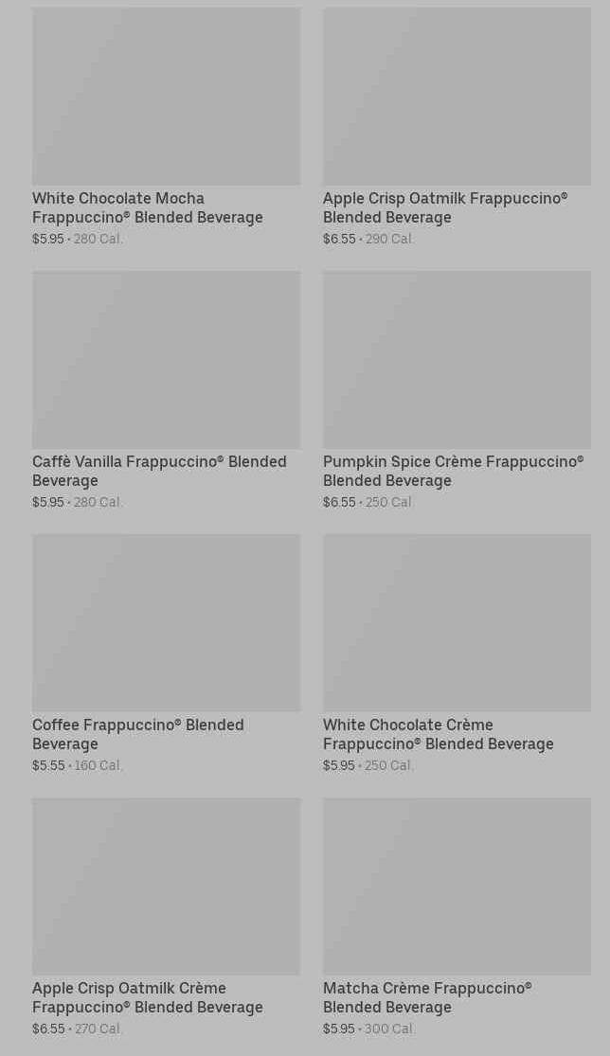Select the White Chocolate Crème Frappuccino title
Image resolution: width=610 pixels, height=1056 pixels.
point(438,734)
